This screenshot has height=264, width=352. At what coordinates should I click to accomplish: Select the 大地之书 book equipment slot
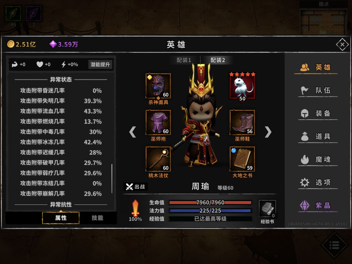tap(242, 159)
